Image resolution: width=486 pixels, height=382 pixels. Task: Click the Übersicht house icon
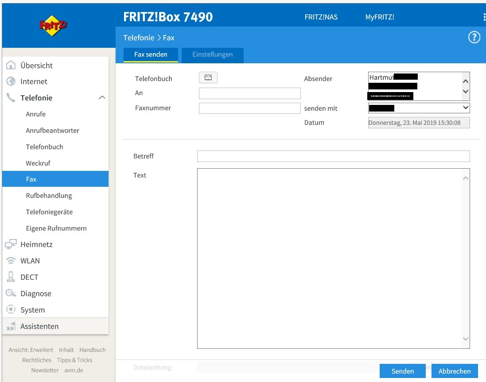pyautogui.click(x=11, y=66)
